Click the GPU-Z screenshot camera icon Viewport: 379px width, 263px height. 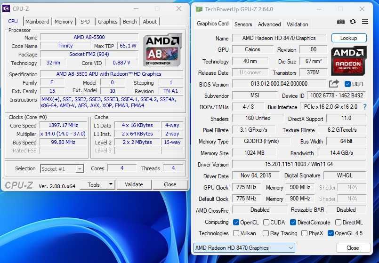click(341, 22)
